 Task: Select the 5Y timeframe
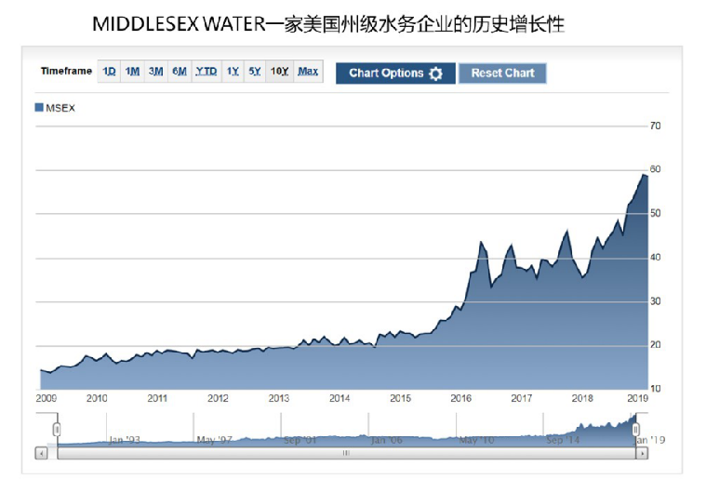tap(254, 71)
